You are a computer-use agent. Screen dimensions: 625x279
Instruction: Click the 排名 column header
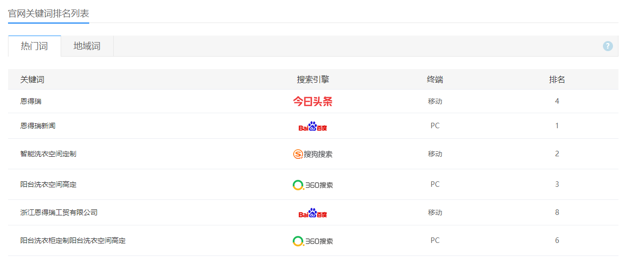[557, 80]
